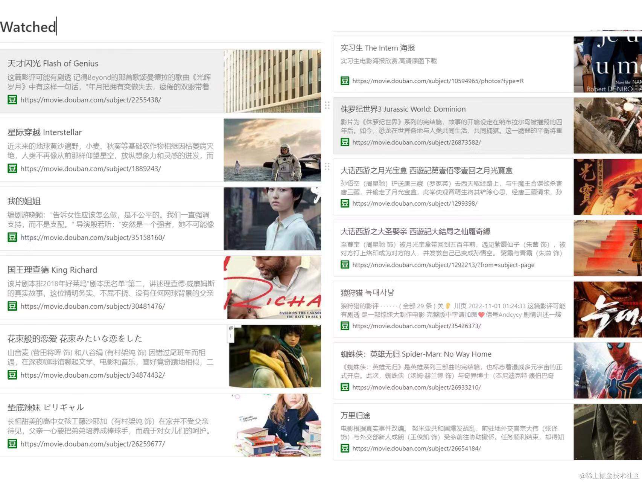This screenshot has height=482, width=642.
Task: Open the 狼狩猎 link subject/35426373/
Action: pyautogui.click(x=417, y=326)
